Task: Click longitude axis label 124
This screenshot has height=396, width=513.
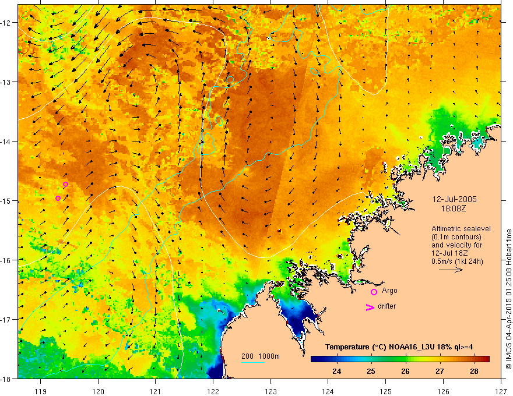Action: 328,391
